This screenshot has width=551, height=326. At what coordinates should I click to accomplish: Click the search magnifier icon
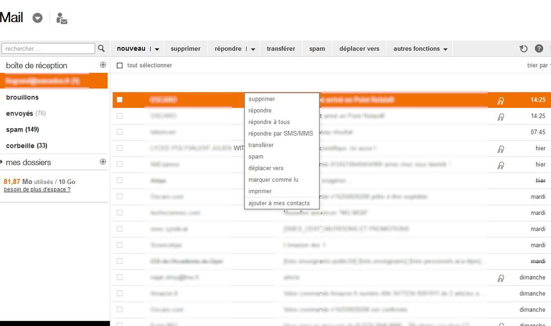pyautogui.click(x=101, y=48)
